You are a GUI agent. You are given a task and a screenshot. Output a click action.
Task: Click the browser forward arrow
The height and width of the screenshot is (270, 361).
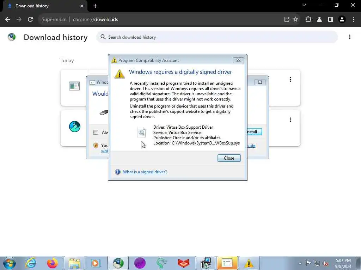(19, 20)
